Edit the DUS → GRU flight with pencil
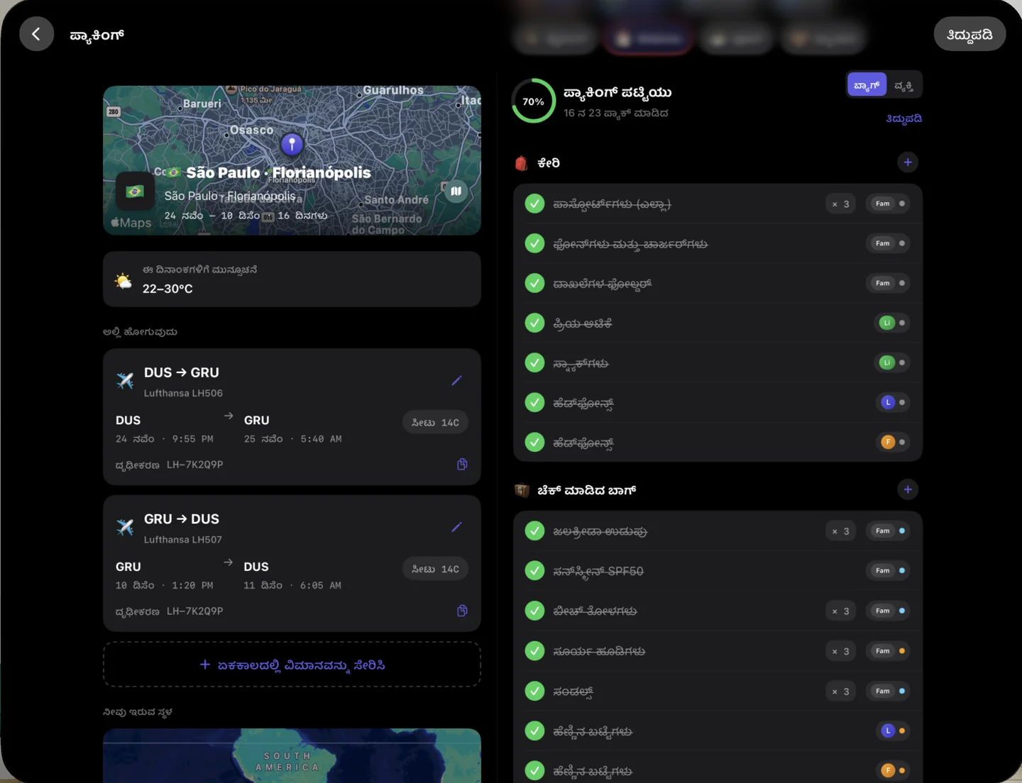The image size is (1022, 783). 456,381
